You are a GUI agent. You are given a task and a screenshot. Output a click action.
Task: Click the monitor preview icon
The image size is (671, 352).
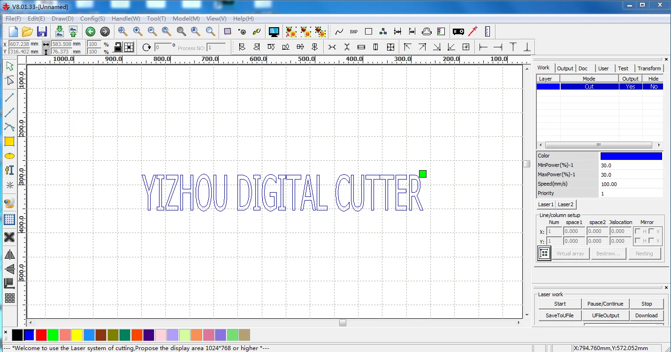click(x=274, y=32)
